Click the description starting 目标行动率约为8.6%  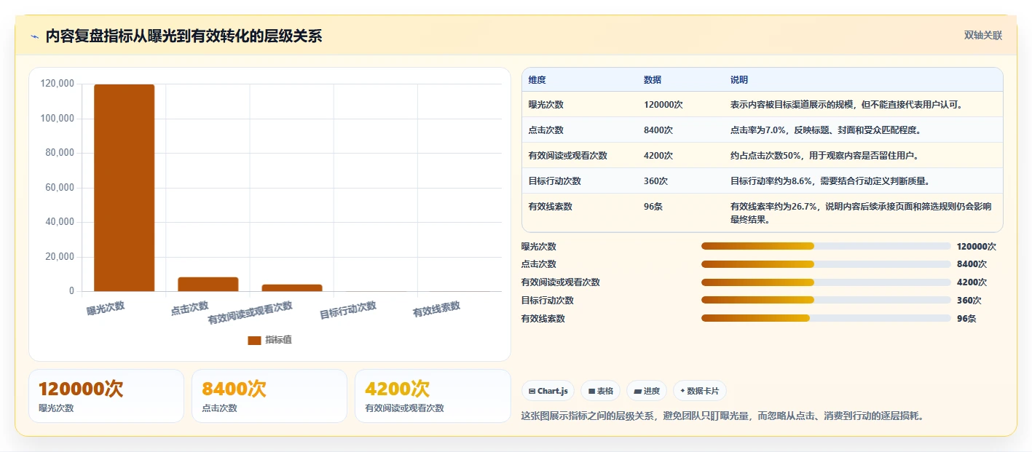(x=830, y=181)
